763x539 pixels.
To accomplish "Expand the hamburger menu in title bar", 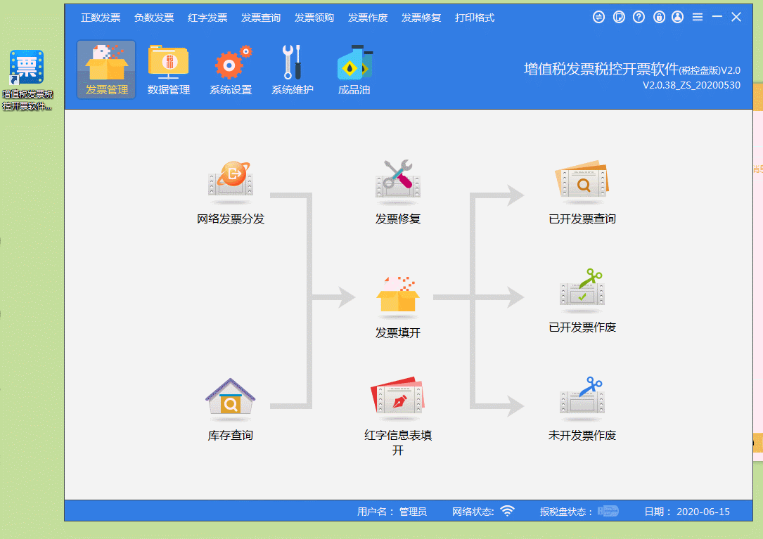I will pyautogui.click(x=698, y=17).
